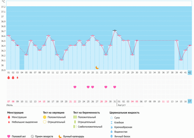
Task: Click the Яичный белок drop icon
Action: [111, 136]
